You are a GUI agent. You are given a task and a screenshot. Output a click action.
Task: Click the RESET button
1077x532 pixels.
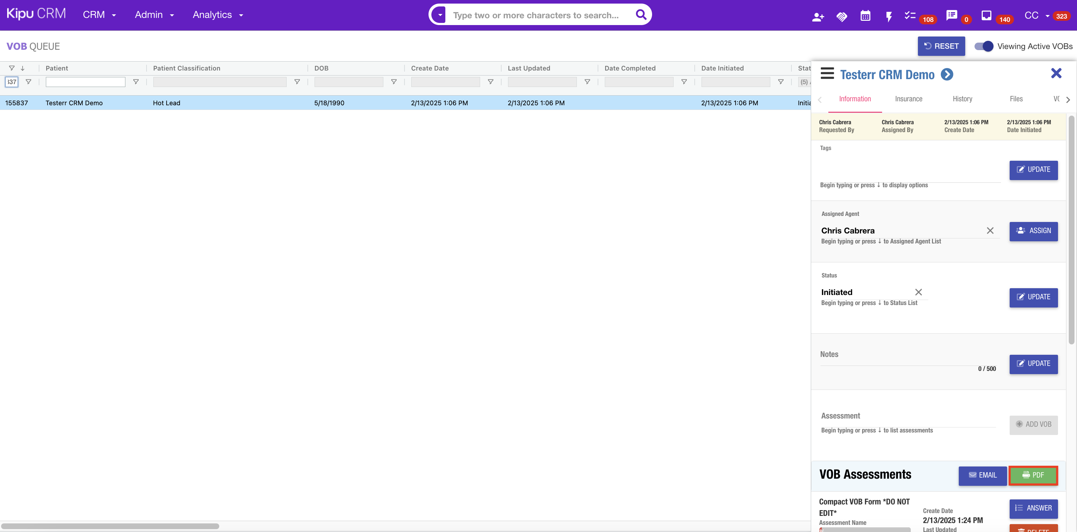[941, 47]
